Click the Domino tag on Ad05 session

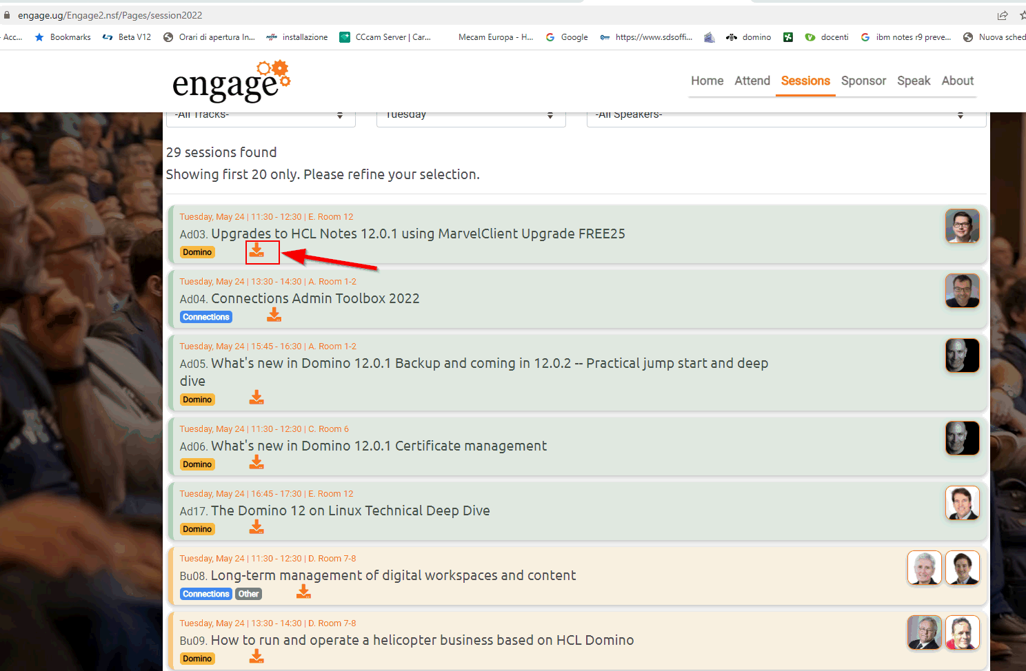point(197,400)
